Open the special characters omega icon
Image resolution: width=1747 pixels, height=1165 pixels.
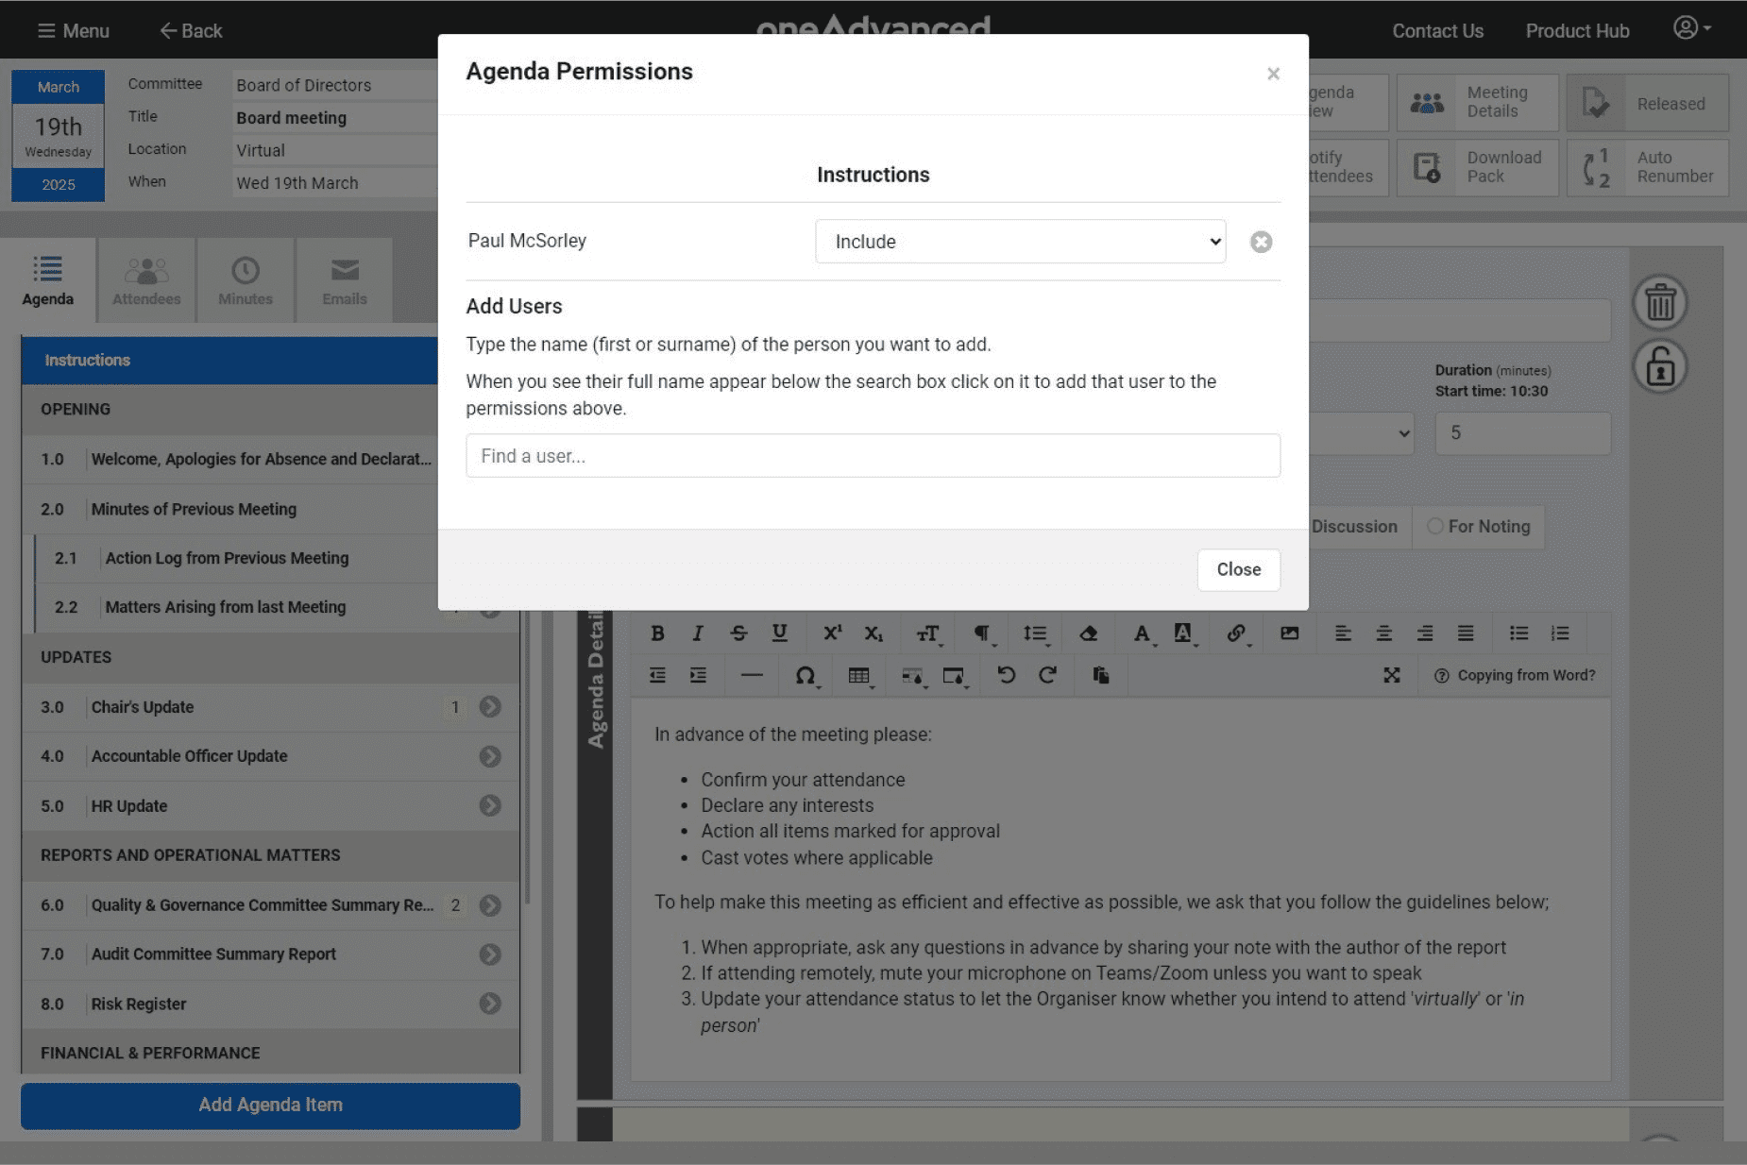pos(805,675)
